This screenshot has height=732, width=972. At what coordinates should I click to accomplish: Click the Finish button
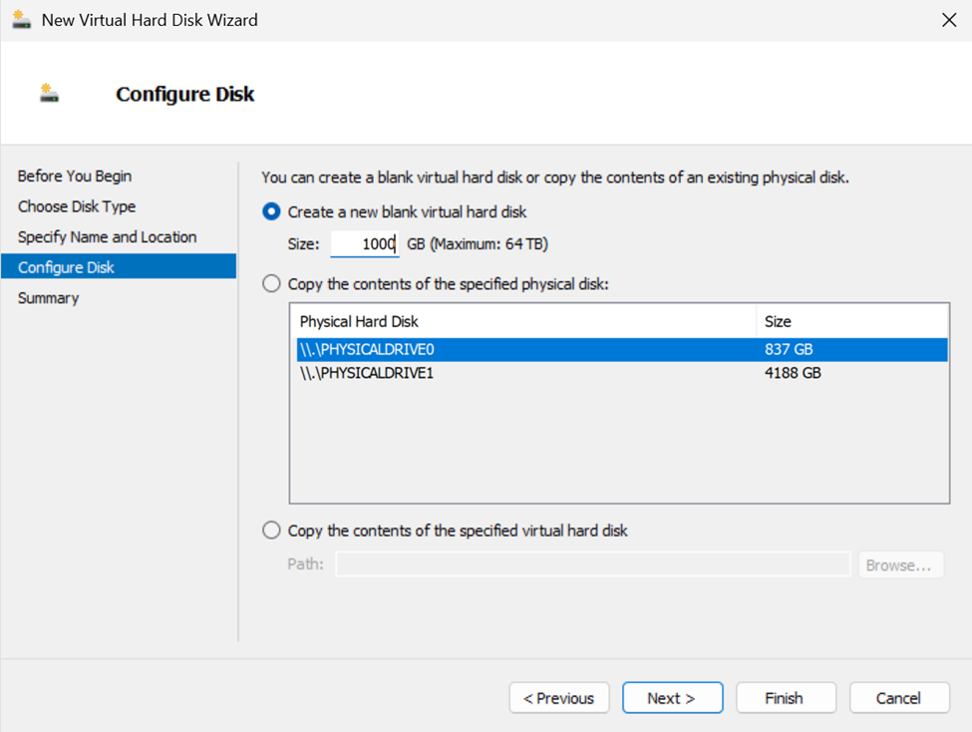[786, 698]
